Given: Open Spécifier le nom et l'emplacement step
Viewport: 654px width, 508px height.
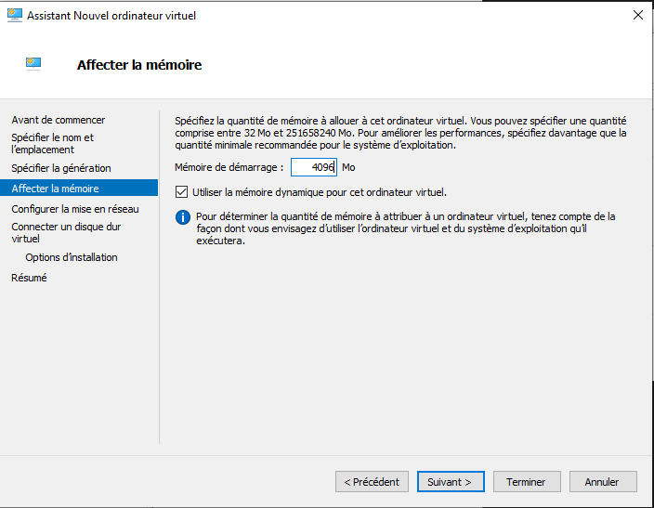Looking at the screenshot, I should 53,143.
